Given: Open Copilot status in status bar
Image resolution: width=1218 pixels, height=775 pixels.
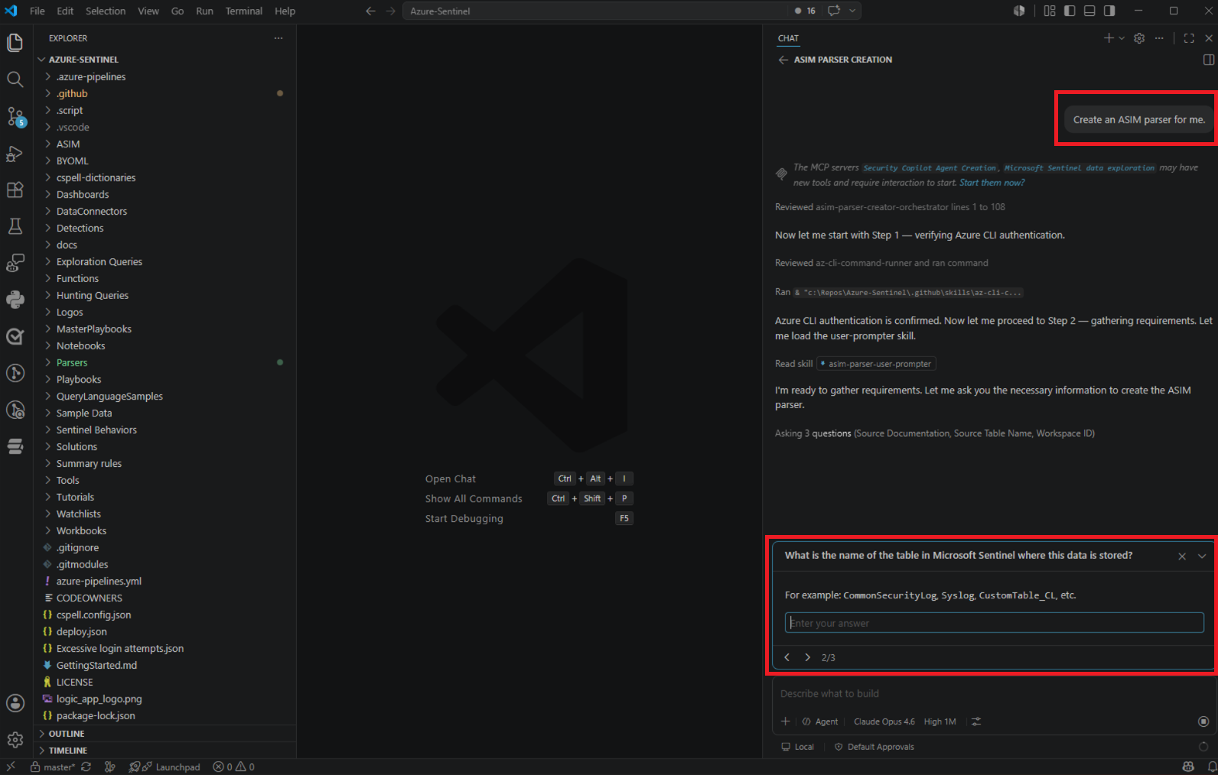Looking at the screenshot, I should 1188,767.
